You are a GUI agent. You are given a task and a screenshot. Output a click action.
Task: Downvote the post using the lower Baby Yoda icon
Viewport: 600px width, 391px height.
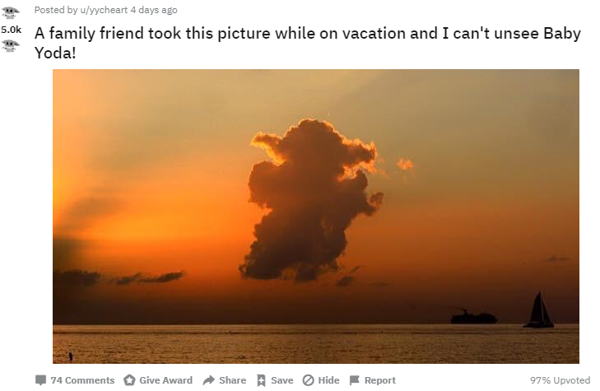click(11, 45)
